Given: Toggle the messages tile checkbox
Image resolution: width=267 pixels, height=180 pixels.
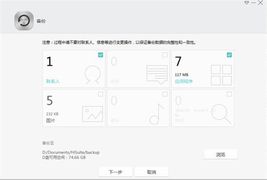Looking at the screenshot, I should coord(165,55).
